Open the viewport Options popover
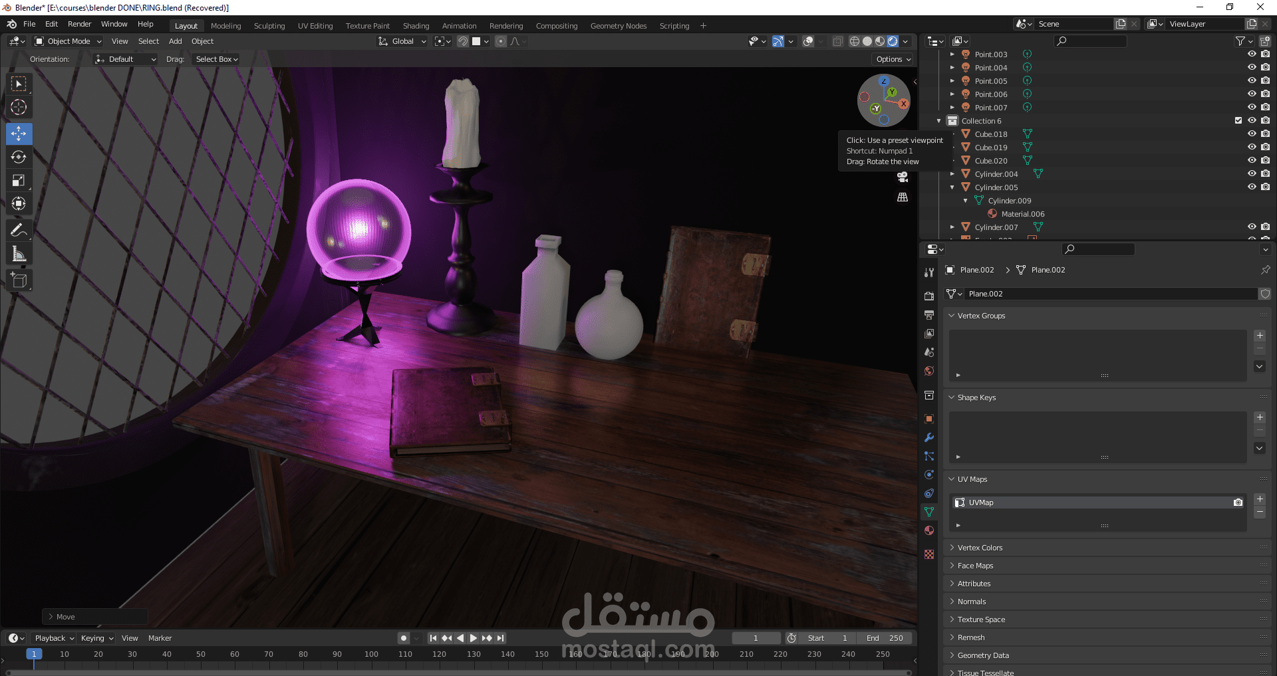This screenshot has height=676, width=1277. coord(892,59)
